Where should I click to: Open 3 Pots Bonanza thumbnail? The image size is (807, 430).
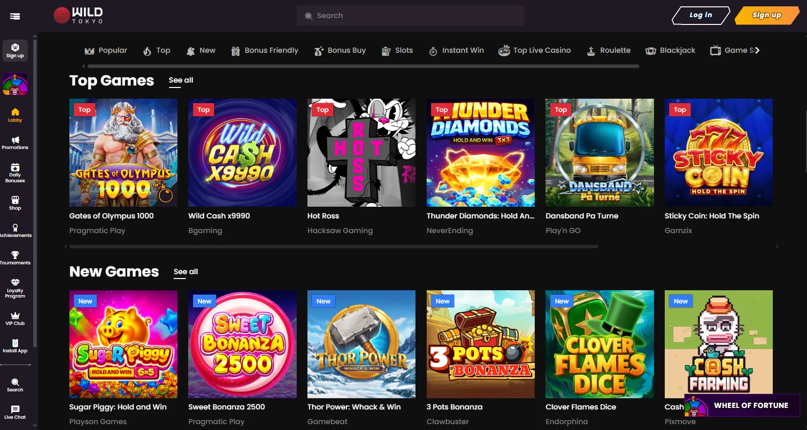[x=480, y=344]
